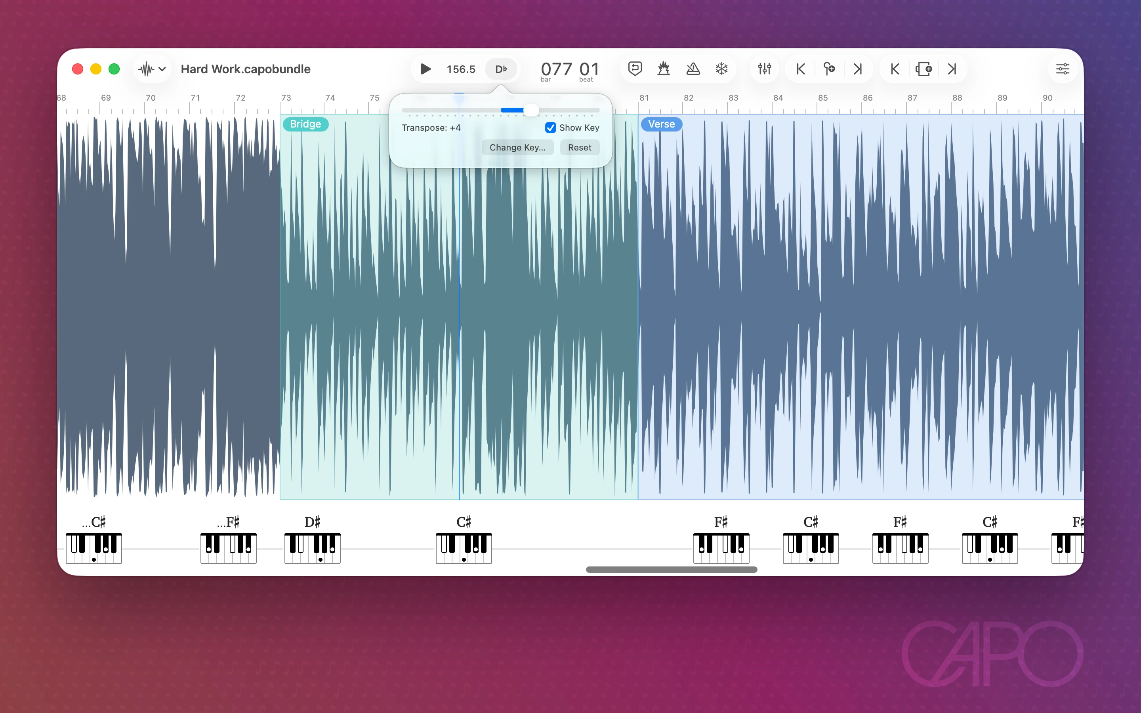Select the Verse region label
Screen dimensions: 1141x713
pos(661,124)
